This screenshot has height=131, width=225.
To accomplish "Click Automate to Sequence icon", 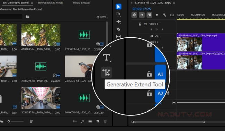I will (x=75, y=121).
